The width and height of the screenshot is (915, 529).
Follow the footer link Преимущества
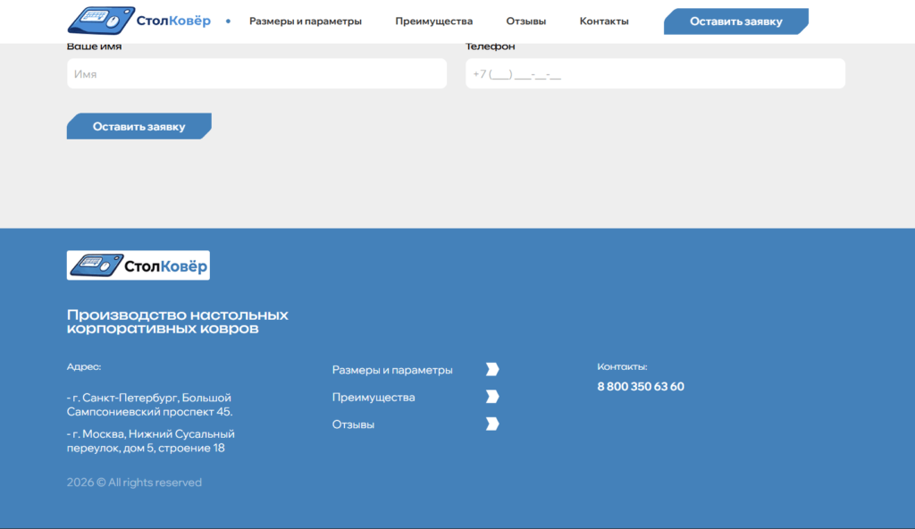pos(374,398)
